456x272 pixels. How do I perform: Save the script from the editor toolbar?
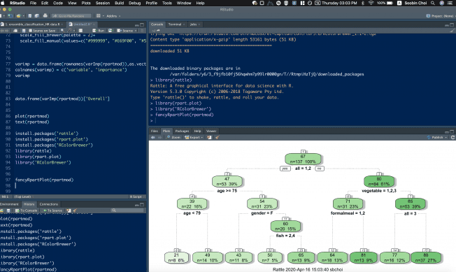tap(24, 31)
